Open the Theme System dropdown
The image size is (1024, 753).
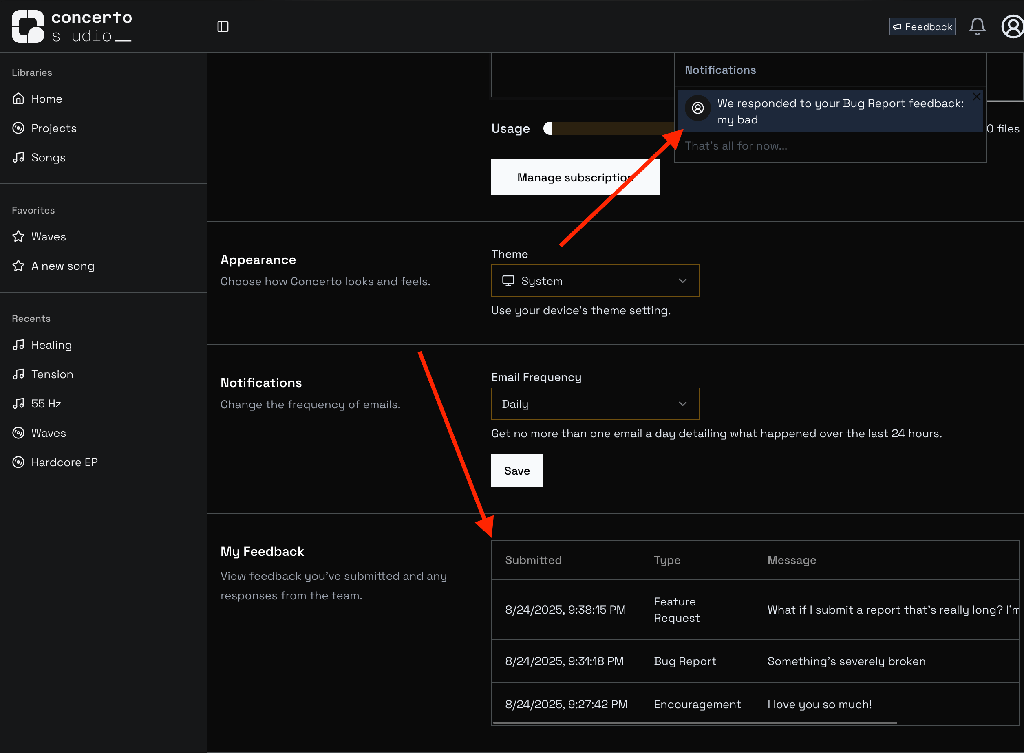(x=595, y=281)
